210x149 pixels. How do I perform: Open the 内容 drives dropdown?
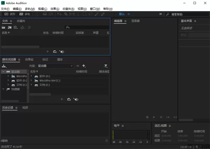(55, 66)
